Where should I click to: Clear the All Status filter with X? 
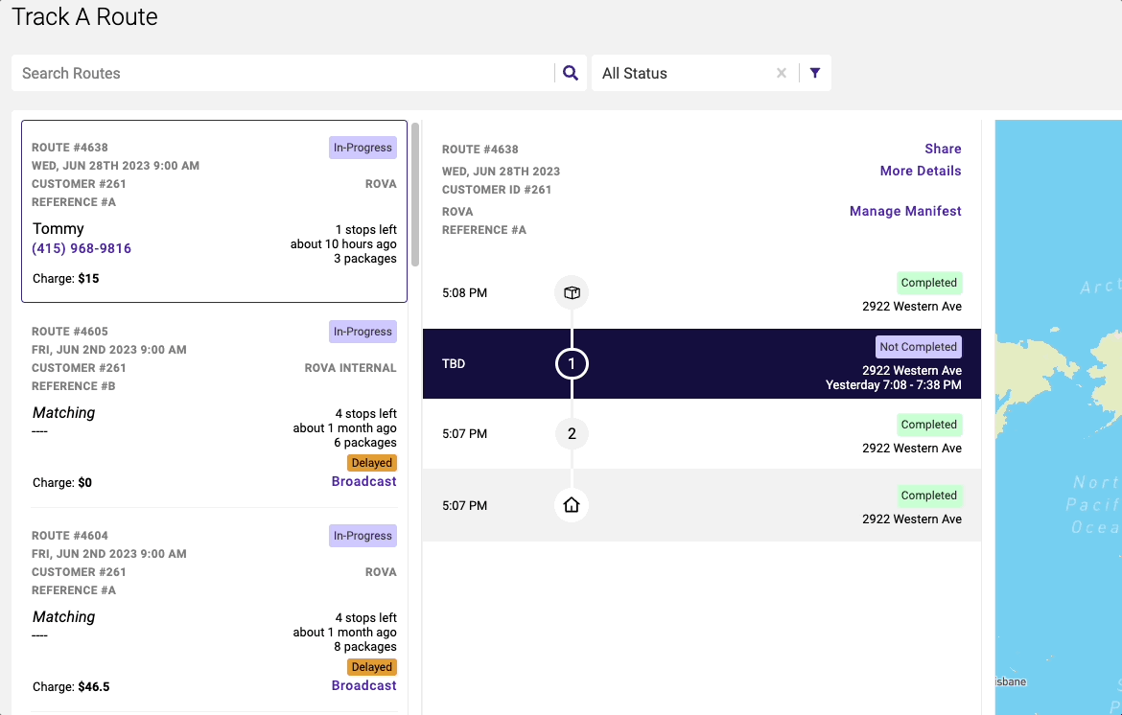click(782, 73)
